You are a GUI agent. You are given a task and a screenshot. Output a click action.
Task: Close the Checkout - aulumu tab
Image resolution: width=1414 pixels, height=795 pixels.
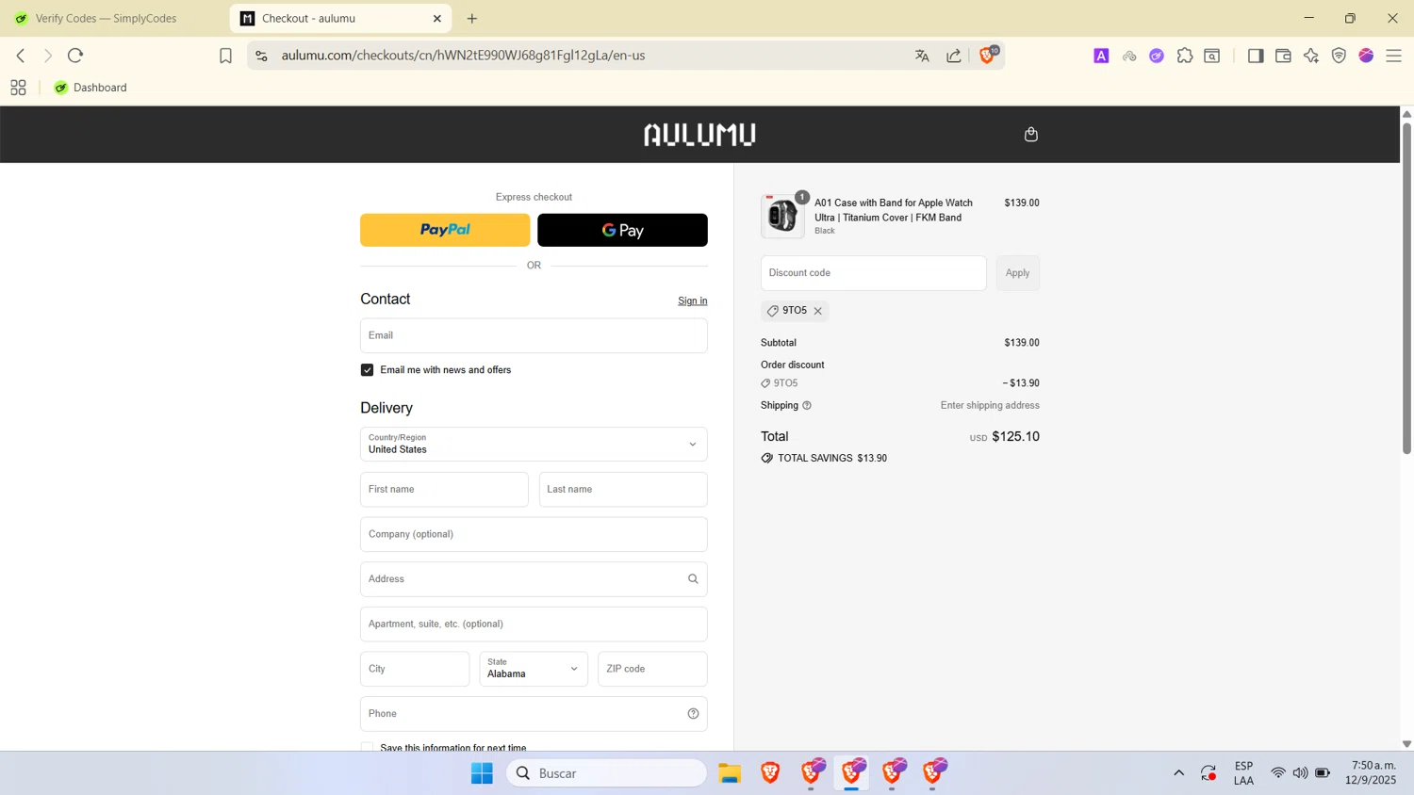(x=437, y=19)
